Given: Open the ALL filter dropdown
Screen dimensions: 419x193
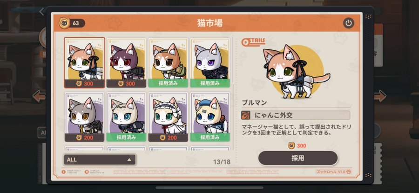Looking at the screenshot, I should [100, 160].
